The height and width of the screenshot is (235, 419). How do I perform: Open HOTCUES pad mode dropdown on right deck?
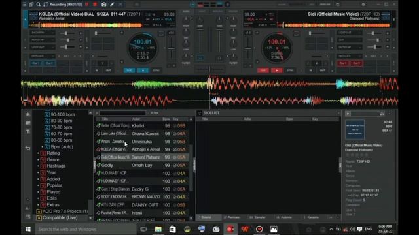pos(349,56)
